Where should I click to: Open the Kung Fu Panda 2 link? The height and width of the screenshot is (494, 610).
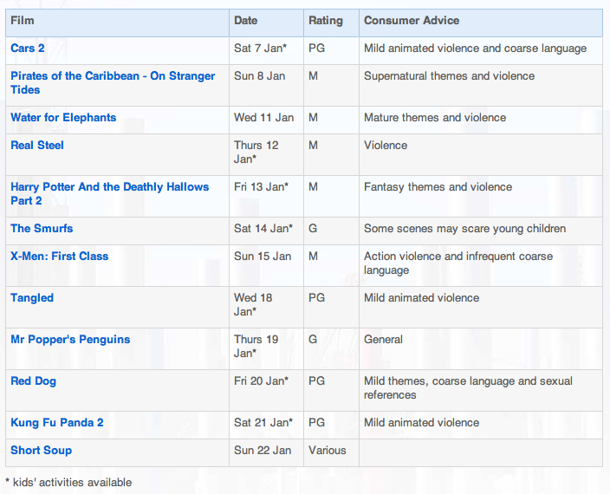[x=57, y=423]
